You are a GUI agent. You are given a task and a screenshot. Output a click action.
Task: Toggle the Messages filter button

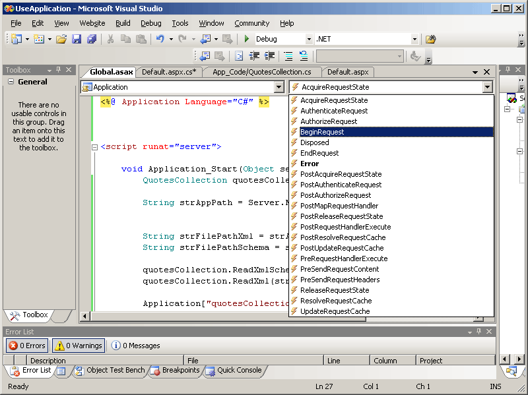pos(135,345)
